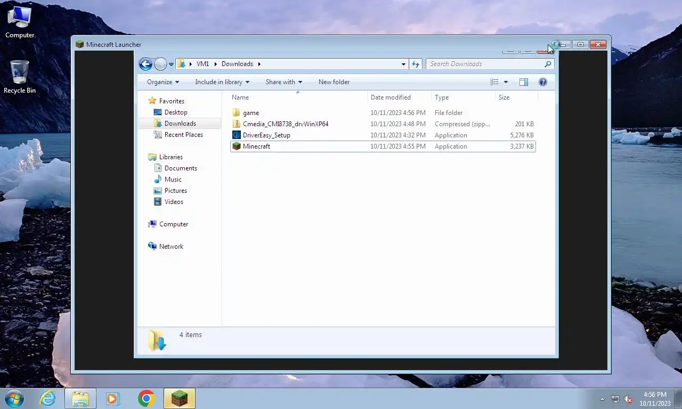This screenshot has width=682, height=409.
Task: Launch Windows Media Player from taskbar
Action: point(112,398)
